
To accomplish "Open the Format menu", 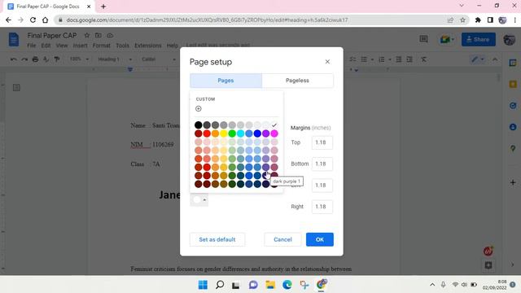I will coord(101,46).
